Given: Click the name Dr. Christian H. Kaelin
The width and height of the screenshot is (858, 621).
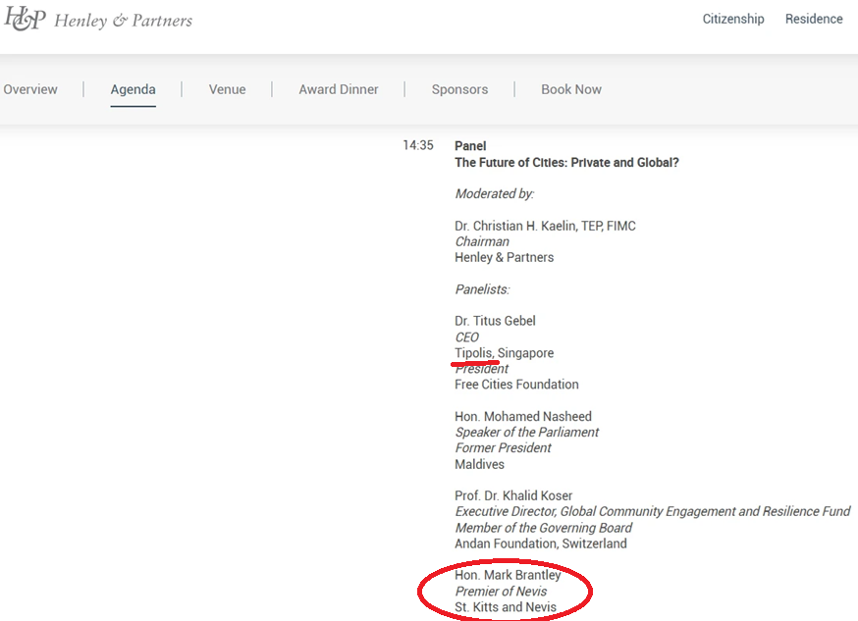Looking at the screenshot, I should click(515, 226).
